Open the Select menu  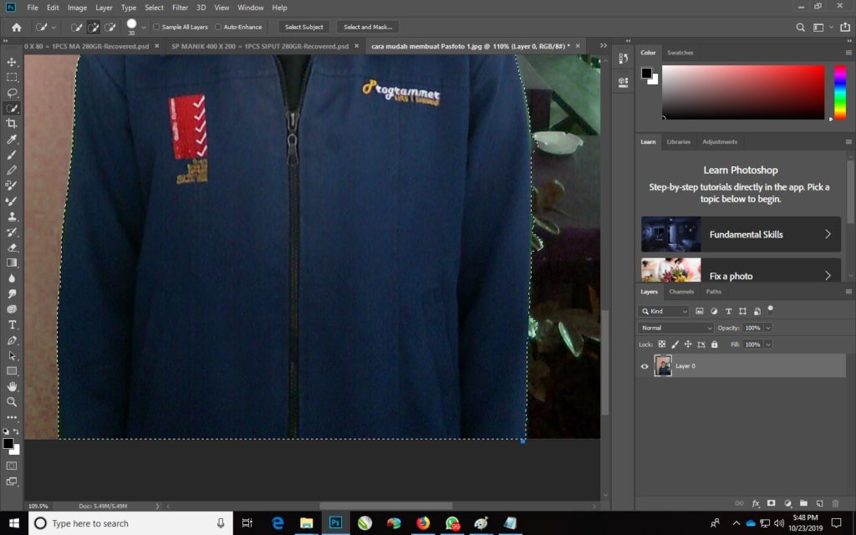tap(154, 8)
